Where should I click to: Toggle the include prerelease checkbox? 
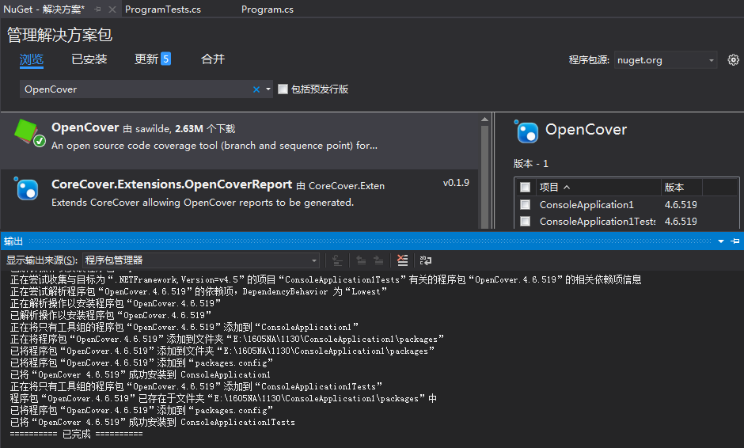[283, 89]
